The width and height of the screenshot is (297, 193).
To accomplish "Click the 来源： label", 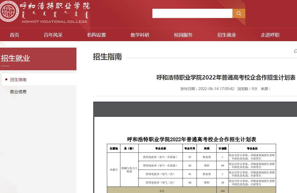I will (x=265, y=89).
